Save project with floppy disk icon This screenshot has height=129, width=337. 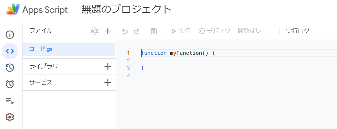click(x=154, y=31)
